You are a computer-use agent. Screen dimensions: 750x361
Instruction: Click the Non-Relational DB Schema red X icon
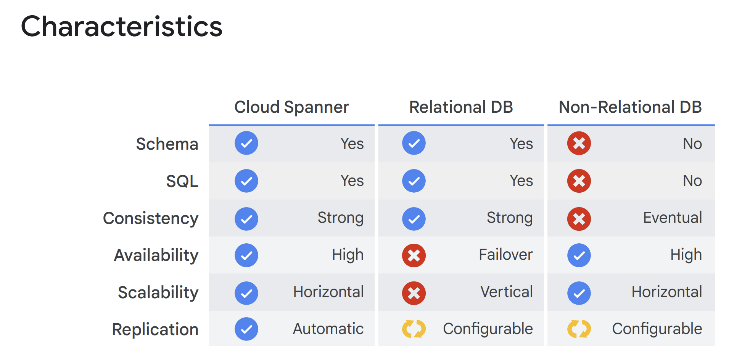pos(579,143)
